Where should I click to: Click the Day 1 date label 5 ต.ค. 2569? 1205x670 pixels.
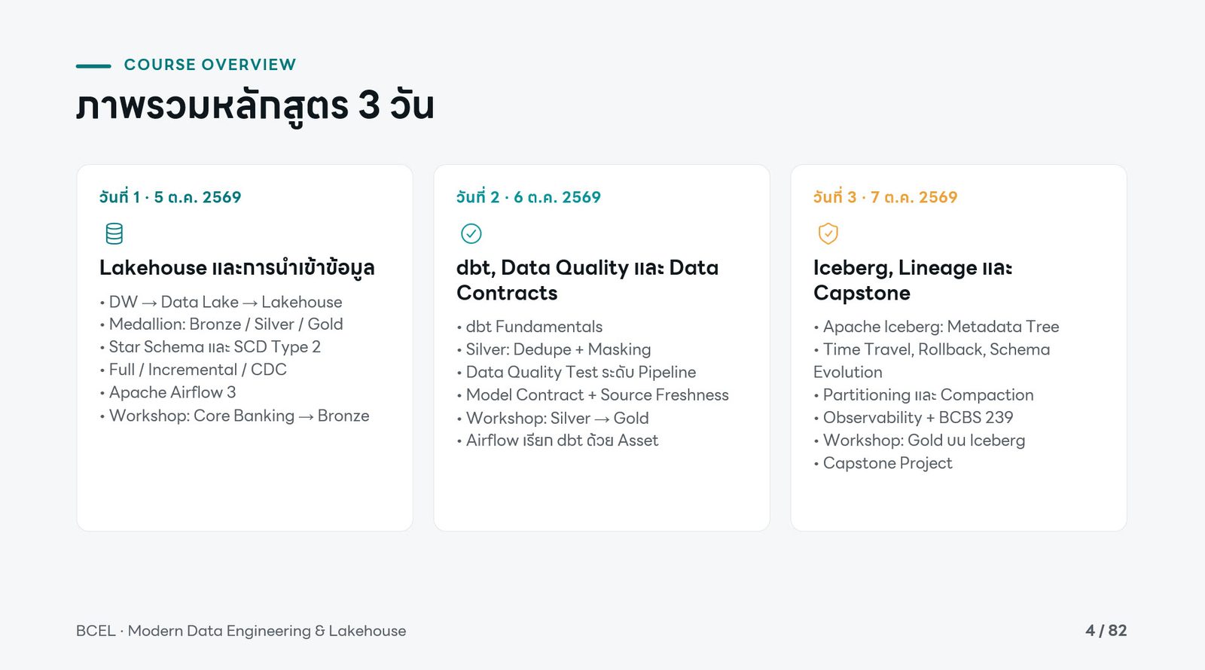coord(170,197)
